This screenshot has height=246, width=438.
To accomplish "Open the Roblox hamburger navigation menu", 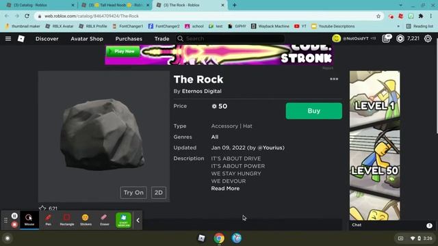I will 8,38.
